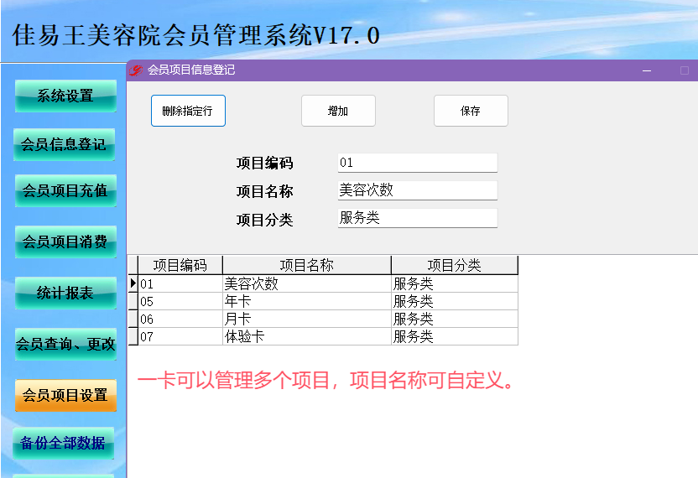Screen dimensions: 698x478
Task: Click 服务类 in the 年卡 row
Action: [x=455, y=301]
